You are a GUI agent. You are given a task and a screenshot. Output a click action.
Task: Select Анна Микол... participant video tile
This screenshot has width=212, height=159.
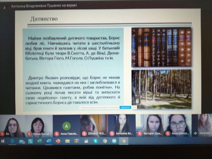click(178, 126)
